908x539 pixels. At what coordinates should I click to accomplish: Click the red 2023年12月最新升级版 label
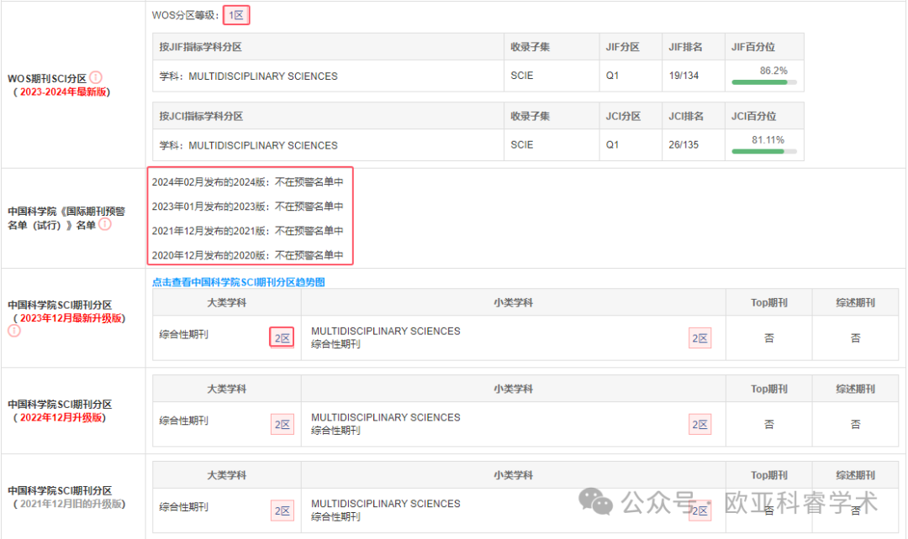(x=71, y=318)
